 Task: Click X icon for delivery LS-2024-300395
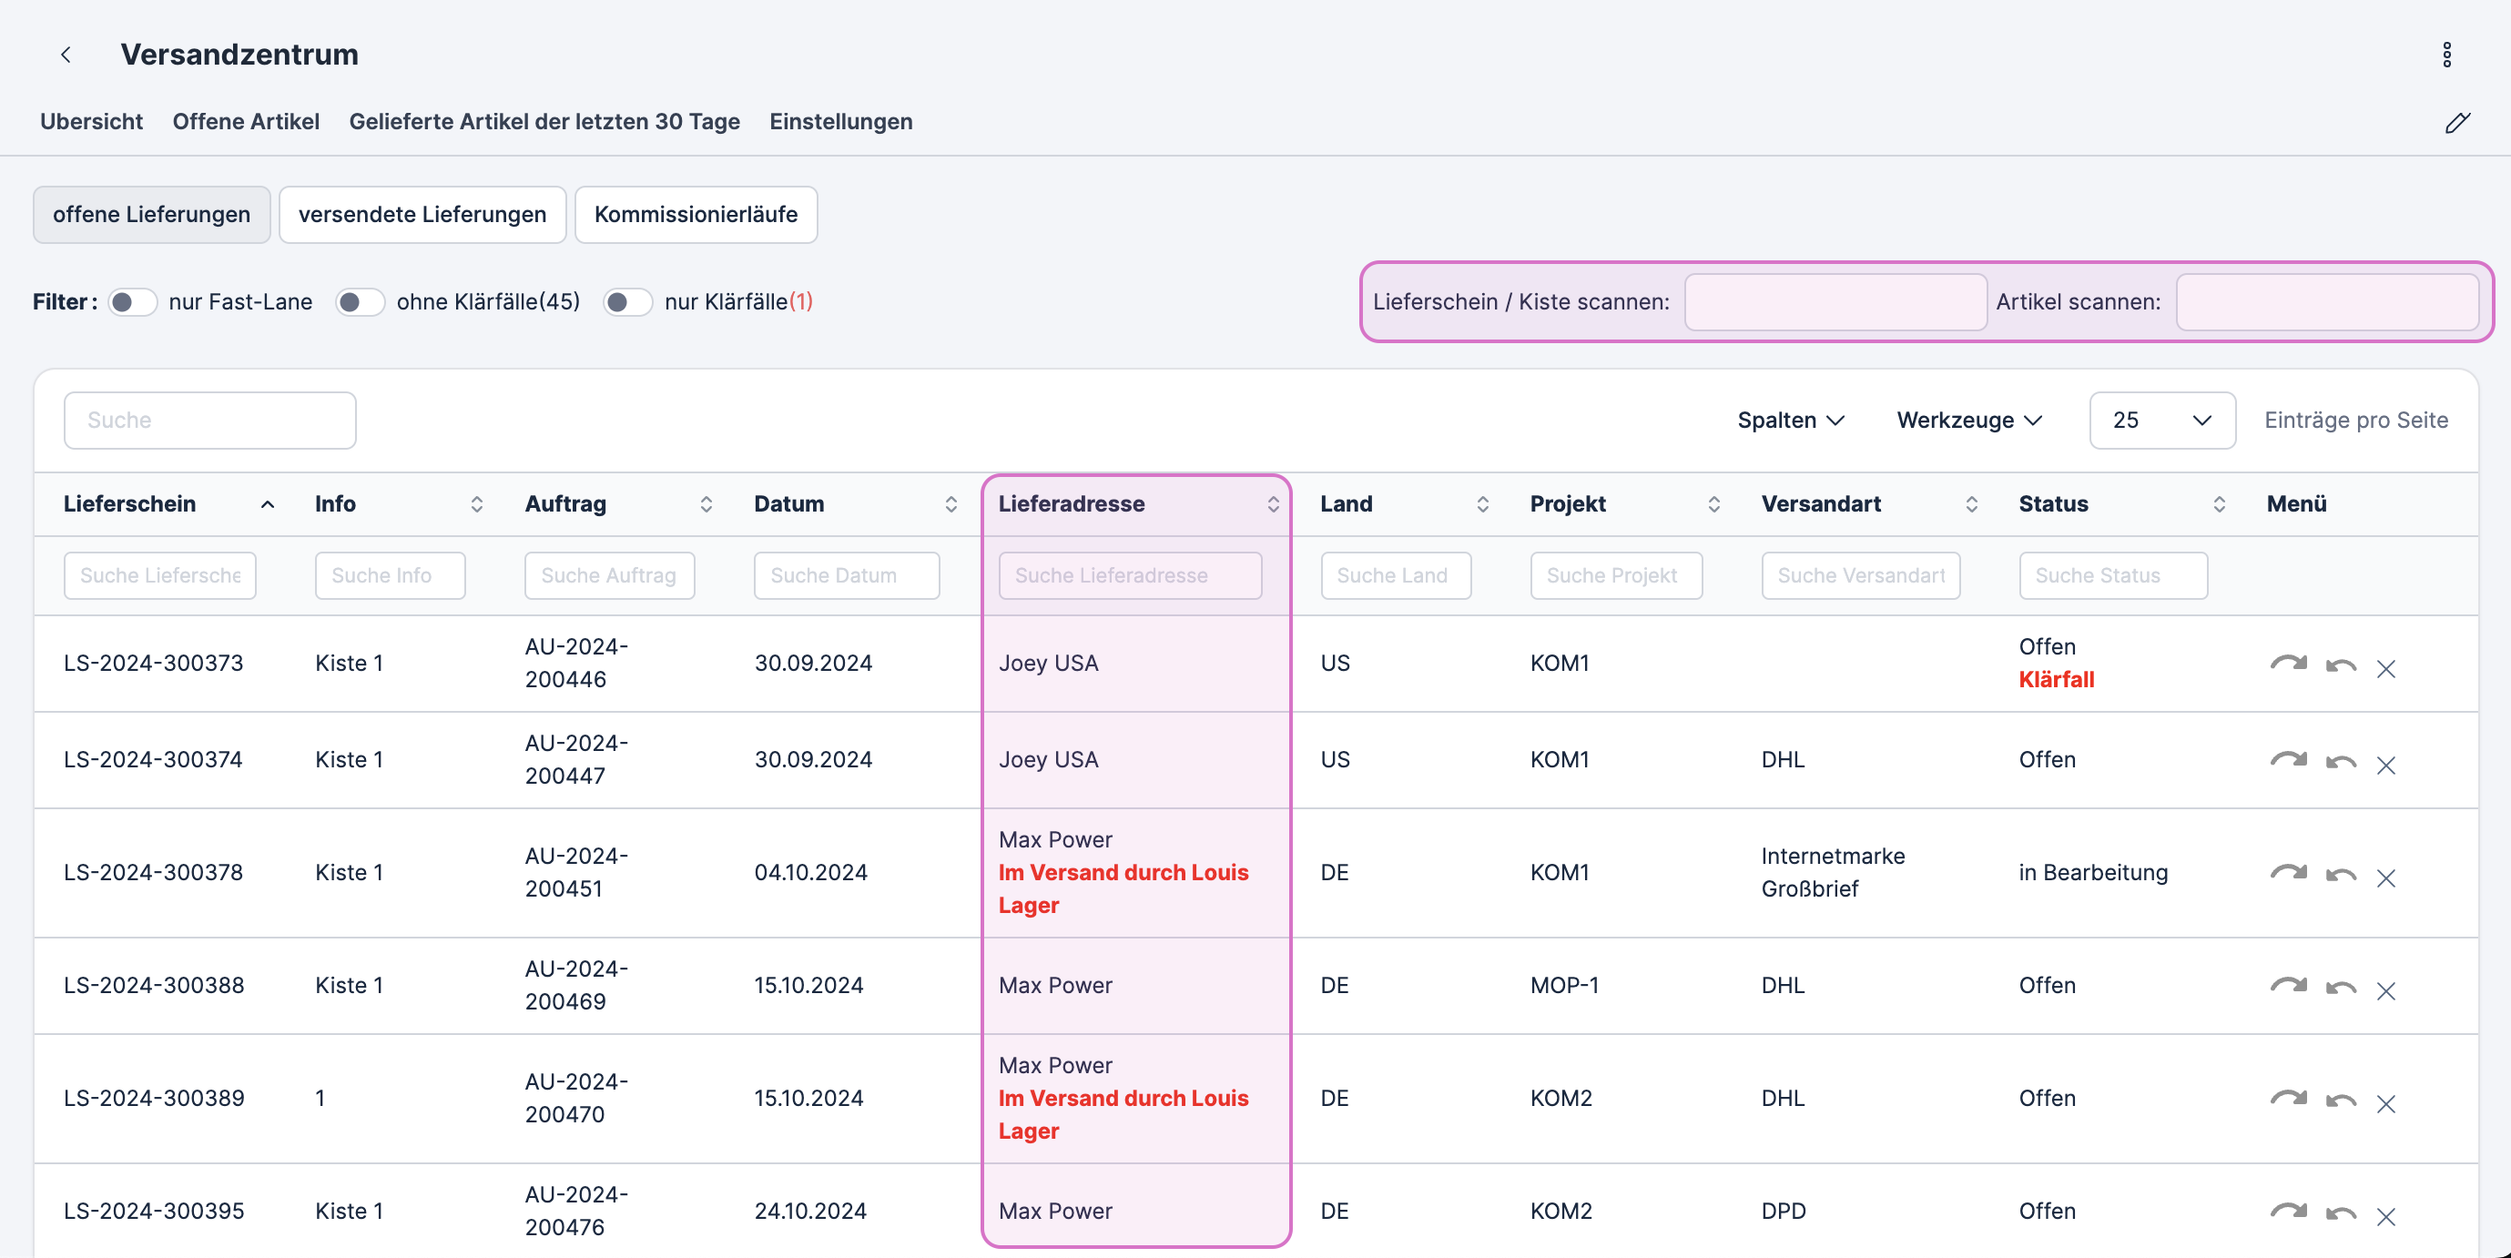click(2385, 1216)
